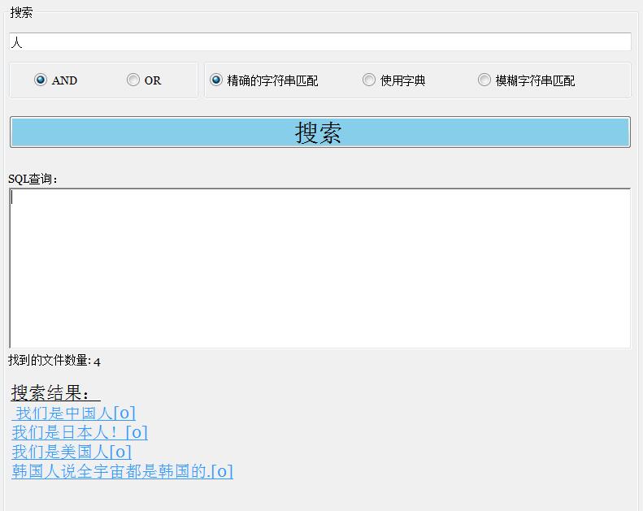Click the number 4 in file count
This screenshot has height=511, width=643.
click(97, 362)
